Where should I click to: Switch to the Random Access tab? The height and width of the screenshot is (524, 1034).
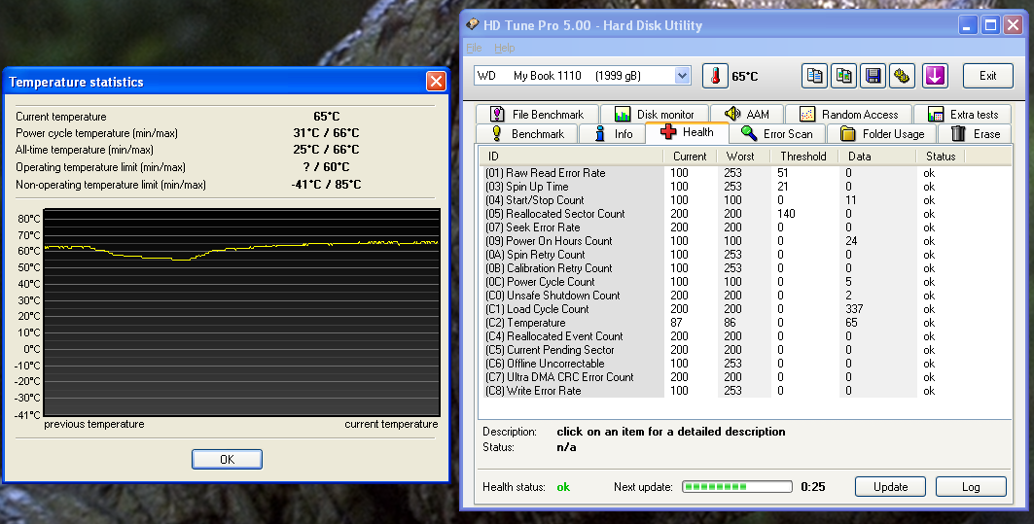click(x=848, y=114)
